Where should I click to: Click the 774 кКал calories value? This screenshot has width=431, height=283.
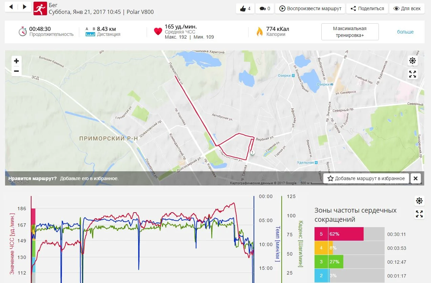tap(278, 29)
